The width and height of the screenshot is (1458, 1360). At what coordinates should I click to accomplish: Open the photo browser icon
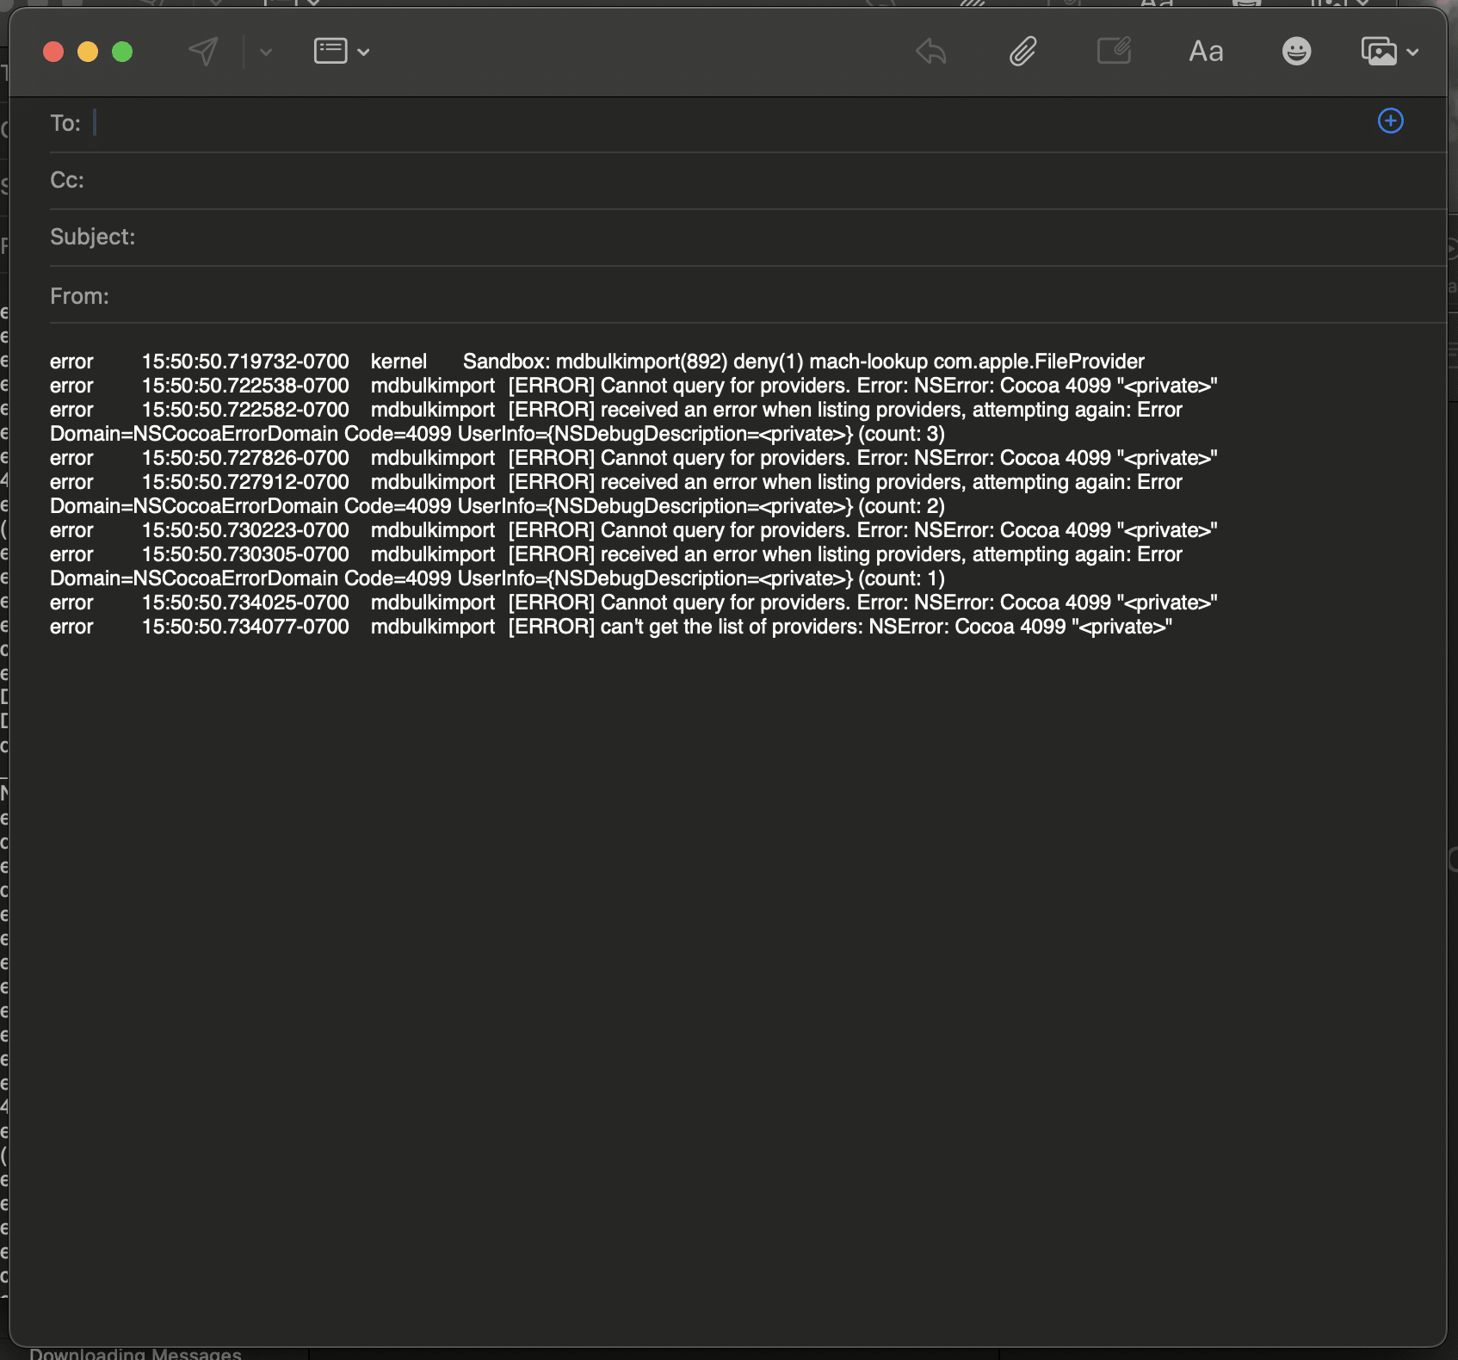pyautogui.click(x=1379, y=51)
